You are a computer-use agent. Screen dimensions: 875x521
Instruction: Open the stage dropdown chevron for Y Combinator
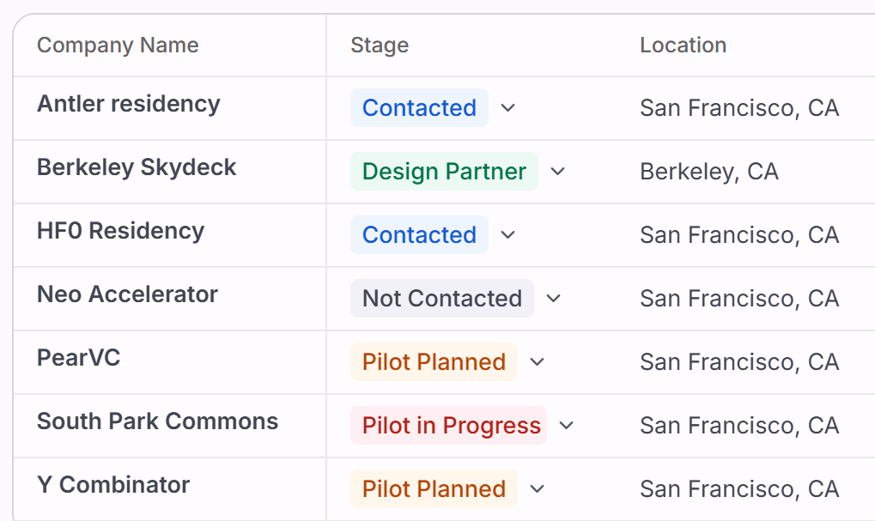pos(537,489)
